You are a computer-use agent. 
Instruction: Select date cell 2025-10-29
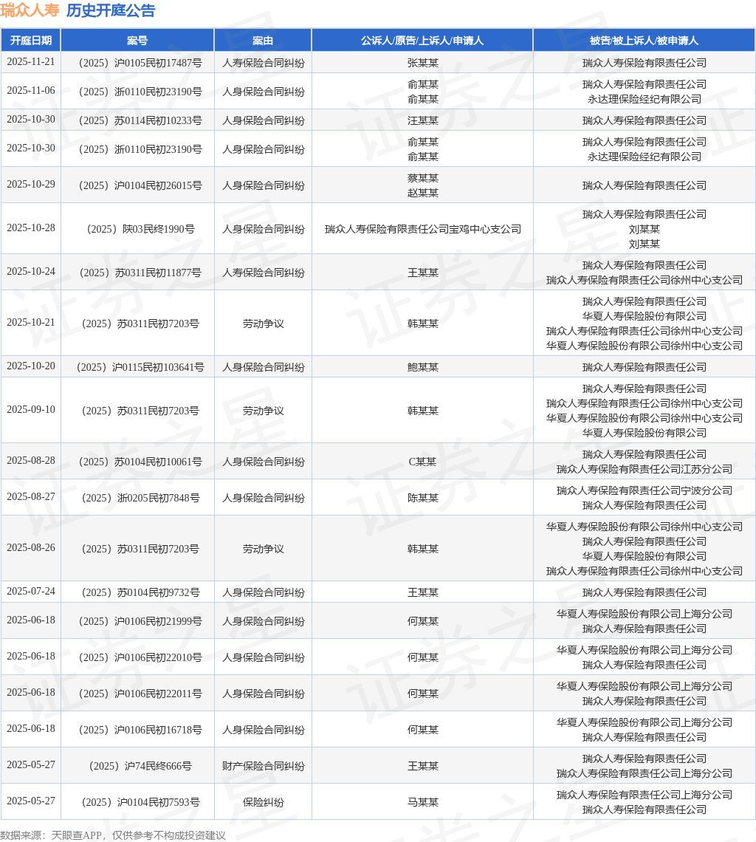coord(30,184)
